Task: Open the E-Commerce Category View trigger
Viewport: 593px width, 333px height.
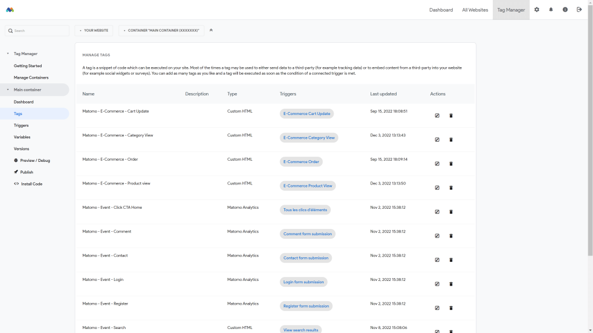Action: tap(309, 138)
